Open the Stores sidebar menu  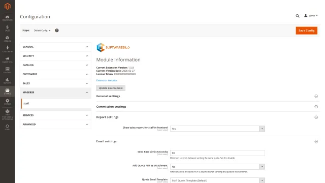click(8, 91)
